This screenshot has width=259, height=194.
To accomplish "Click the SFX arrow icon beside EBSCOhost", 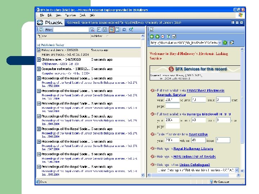I will coord(153,91).
